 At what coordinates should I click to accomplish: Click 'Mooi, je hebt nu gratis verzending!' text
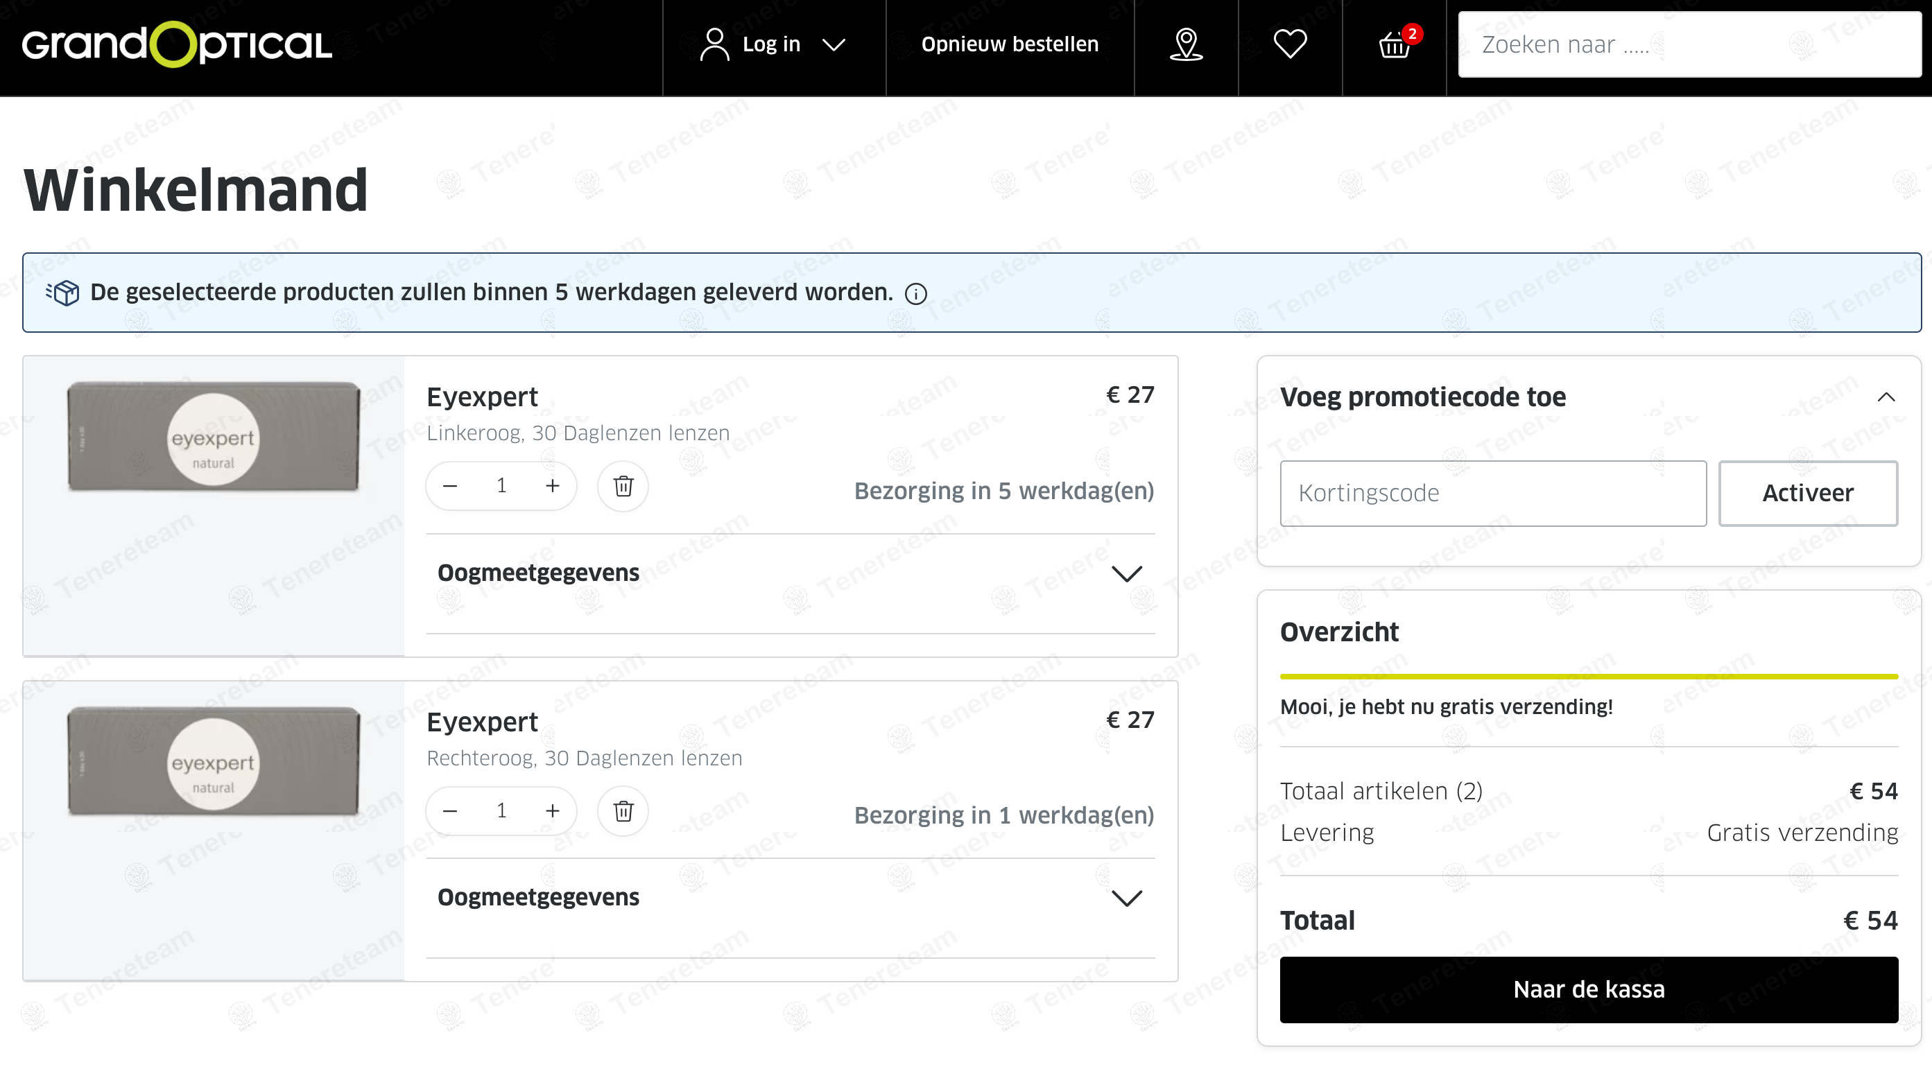click(x=1446, y=707)
